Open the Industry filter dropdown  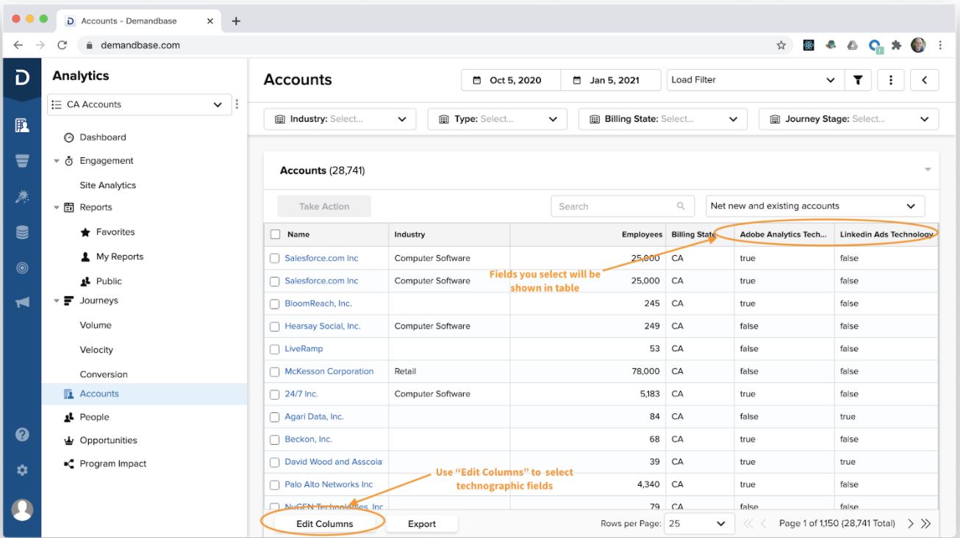tap(340, 119)
